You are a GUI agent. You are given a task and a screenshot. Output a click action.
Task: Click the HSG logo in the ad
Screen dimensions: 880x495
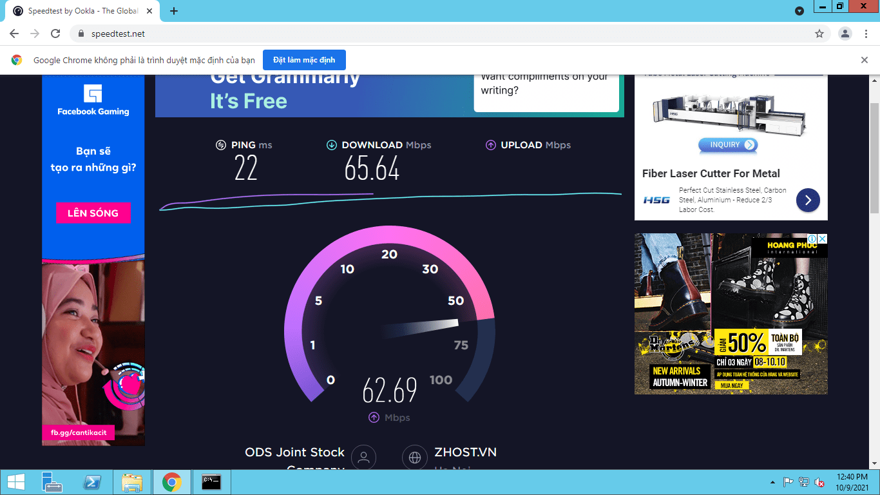pos(656,200)
